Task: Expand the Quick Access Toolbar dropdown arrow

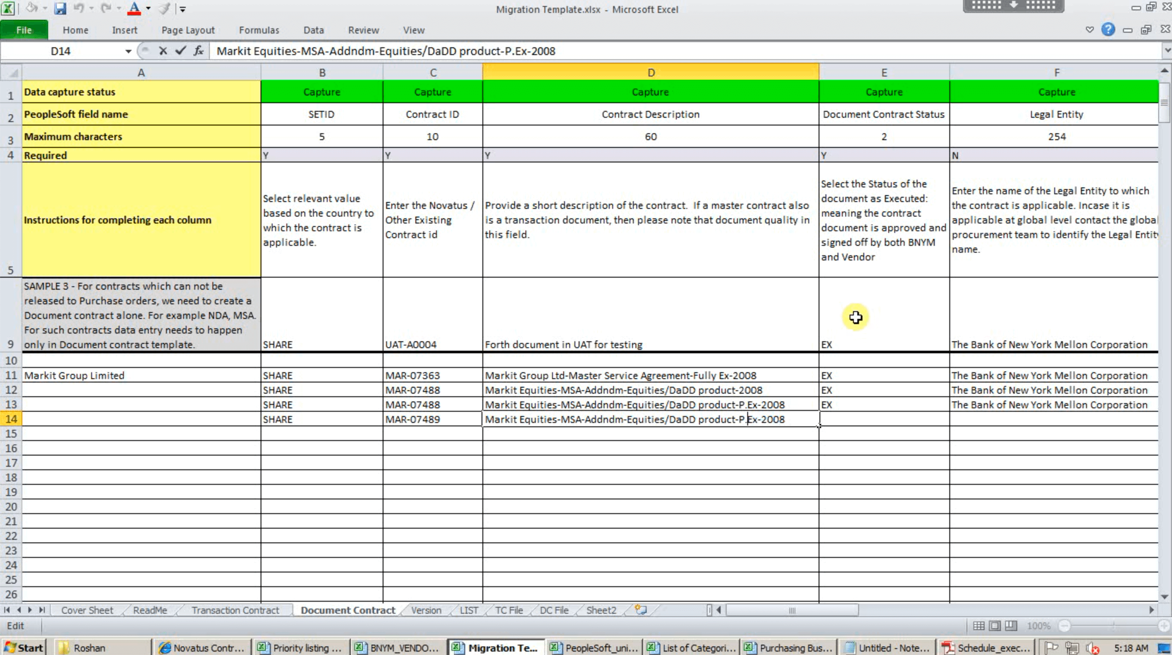Action: pyautogui.click(x=184, y=8)
